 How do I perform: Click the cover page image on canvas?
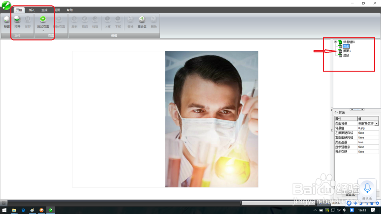click(211, 119)
